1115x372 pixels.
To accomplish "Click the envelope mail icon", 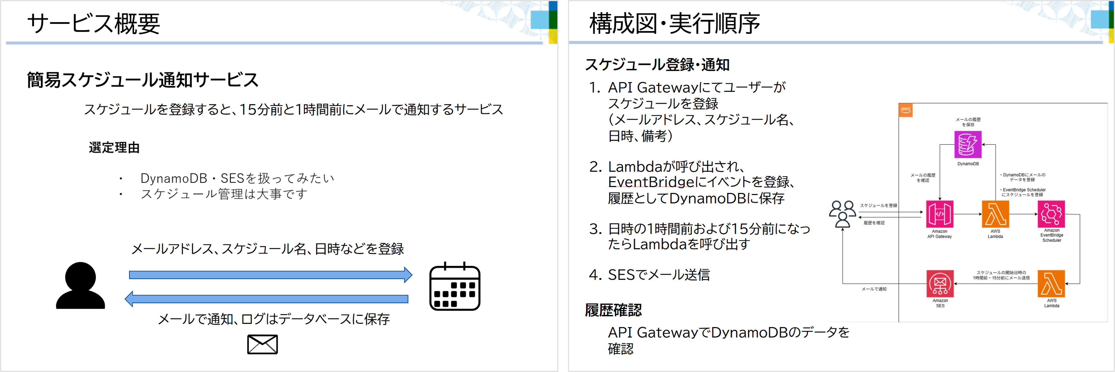I will pos(262,344).
